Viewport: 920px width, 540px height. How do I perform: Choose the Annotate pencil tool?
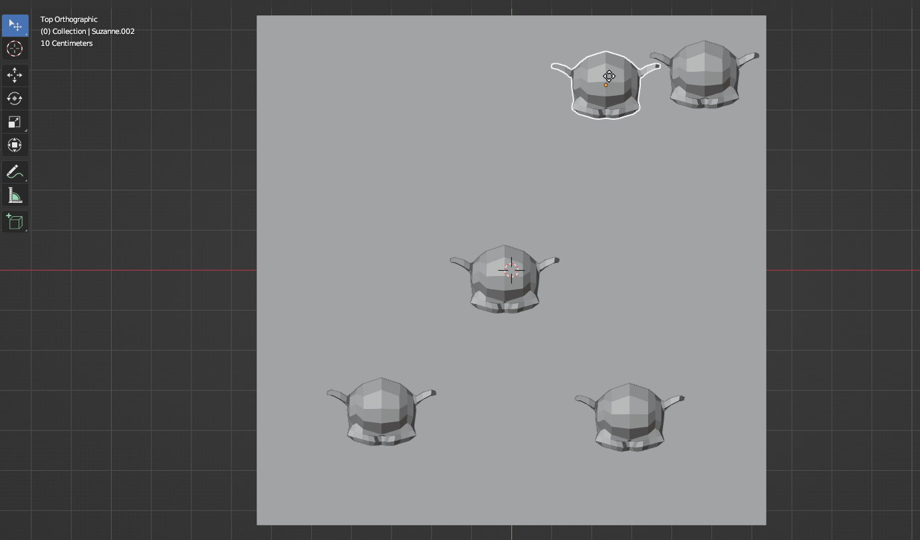(15, 172)
